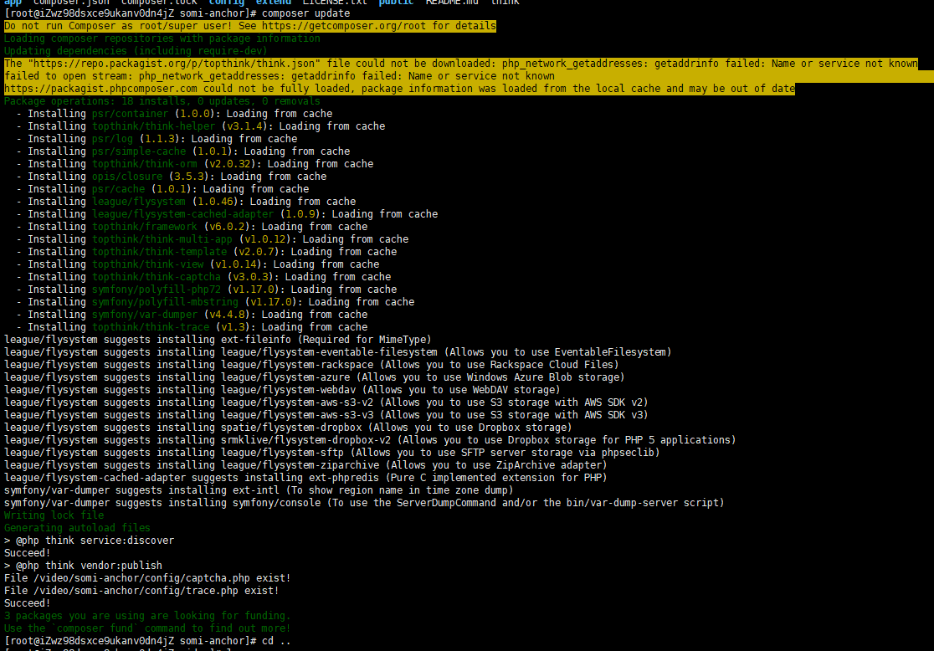
Task: Click the spatie/flysystem-dropbox suggestion line
Action: click(288, 427)
